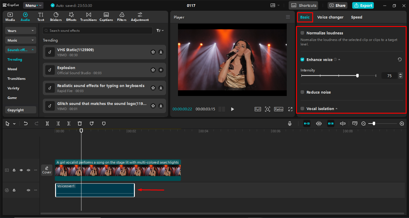
Task: Hide the video track with eye icon
Action: click(21, 170)
